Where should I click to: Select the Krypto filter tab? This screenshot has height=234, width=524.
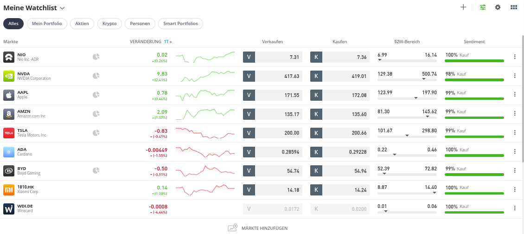point(109,24)
